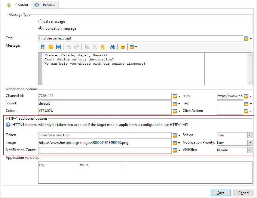Open the Visibility dropdown
257x198 pixels.
[249, 150]
